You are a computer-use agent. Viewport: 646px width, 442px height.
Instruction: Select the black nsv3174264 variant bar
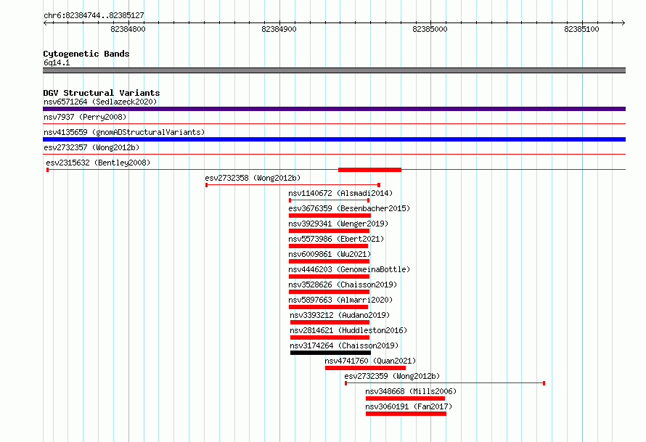(330, 353)
